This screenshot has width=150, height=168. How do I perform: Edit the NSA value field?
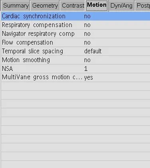coord(86,69)
